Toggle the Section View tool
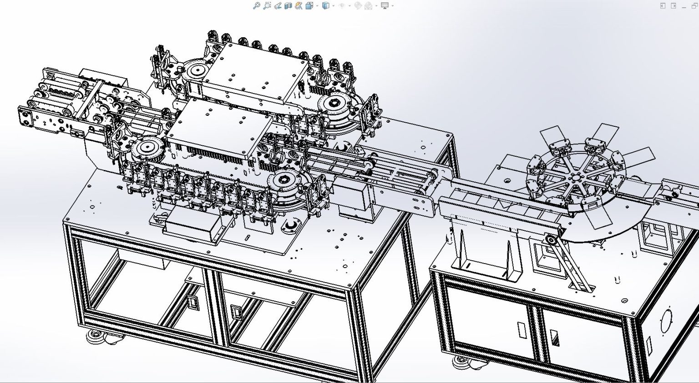This screenshot has height=383, width=699. pyautogui.click(x=288, y=5)
